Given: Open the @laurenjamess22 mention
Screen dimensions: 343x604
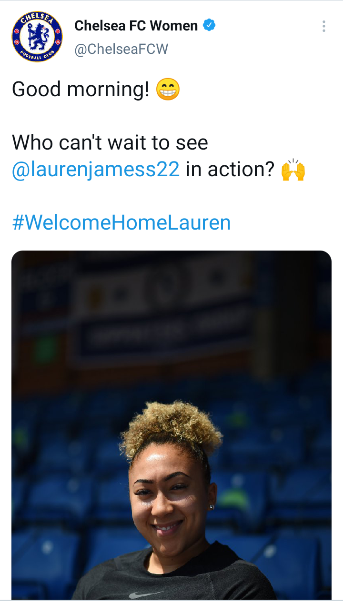Looking at the screenshot, I should pyautogui.click(x=96, y=170).
